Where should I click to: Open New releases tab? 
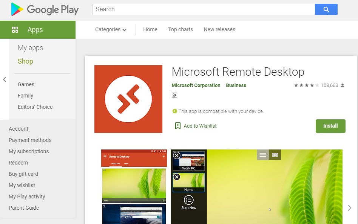(x=219, y=30)
